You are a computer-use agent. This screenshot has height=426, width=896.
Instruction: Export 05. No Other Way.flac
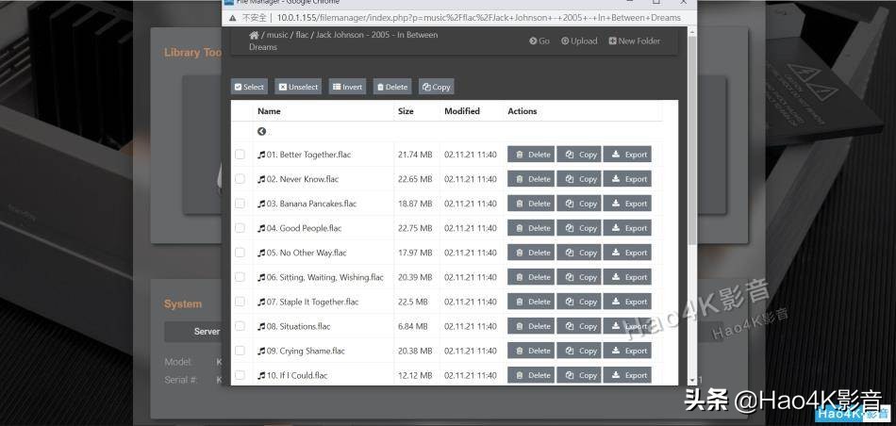pos(627,253)
